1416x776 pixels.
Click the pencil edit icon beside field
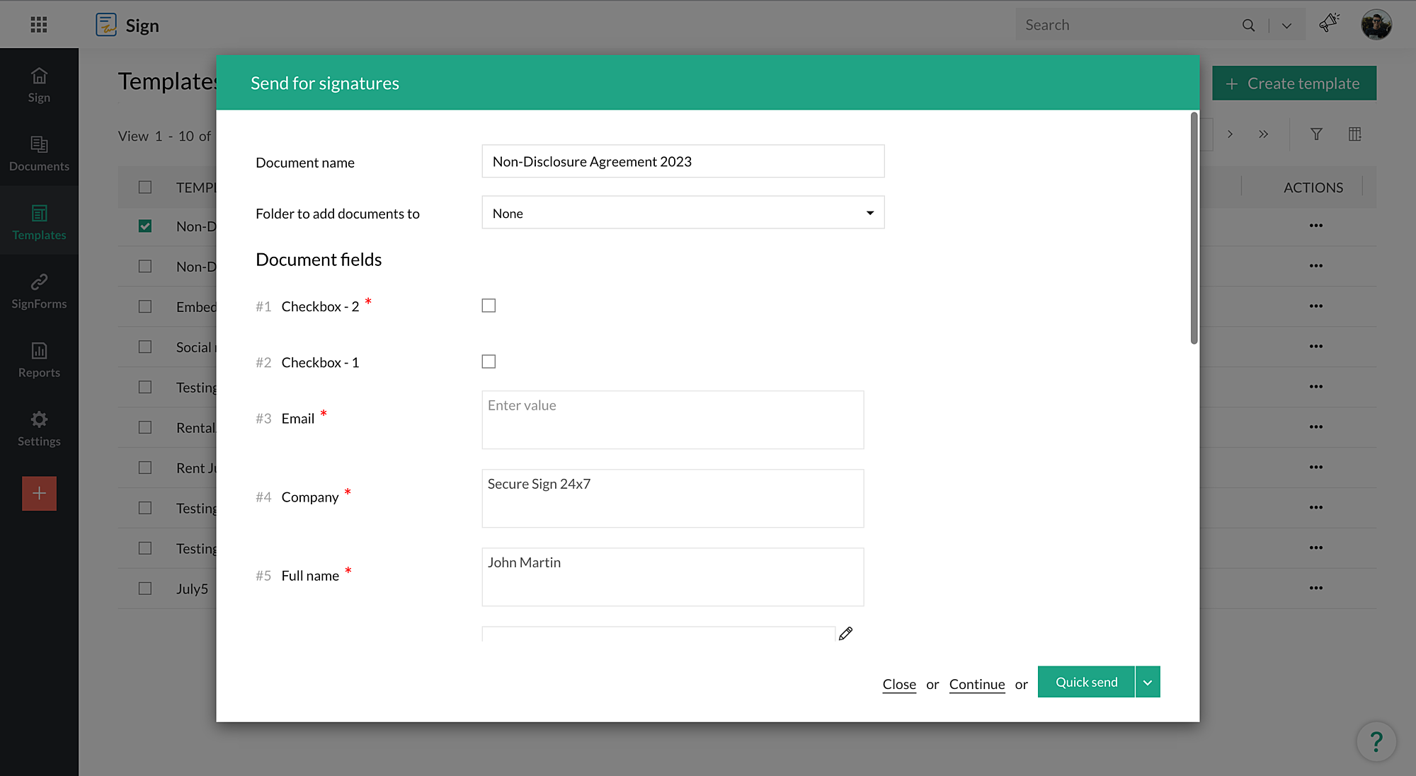pos(845,634)
